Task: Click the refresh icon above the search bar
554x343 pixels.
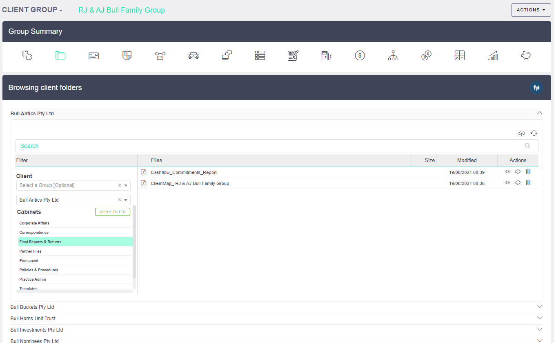Action: (534, 133)
